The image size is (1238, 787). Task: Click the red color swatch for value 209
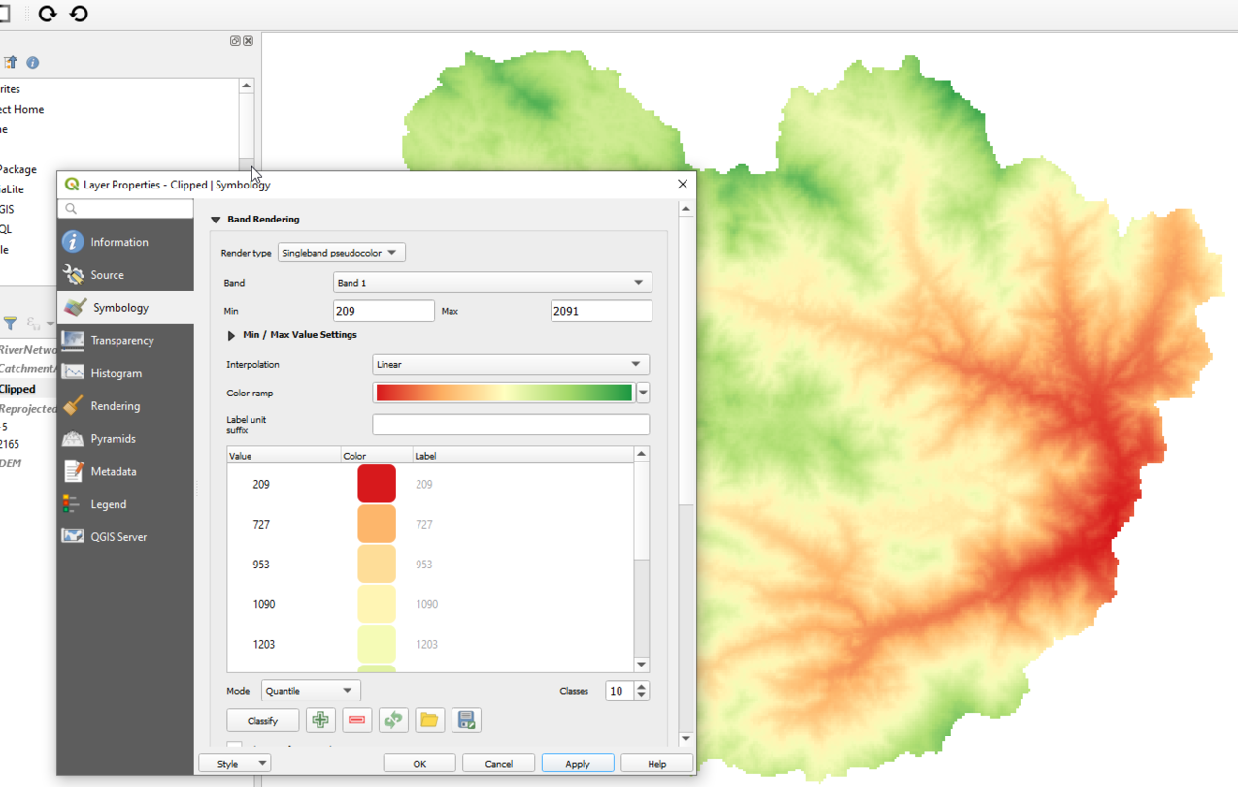(377, 484)
